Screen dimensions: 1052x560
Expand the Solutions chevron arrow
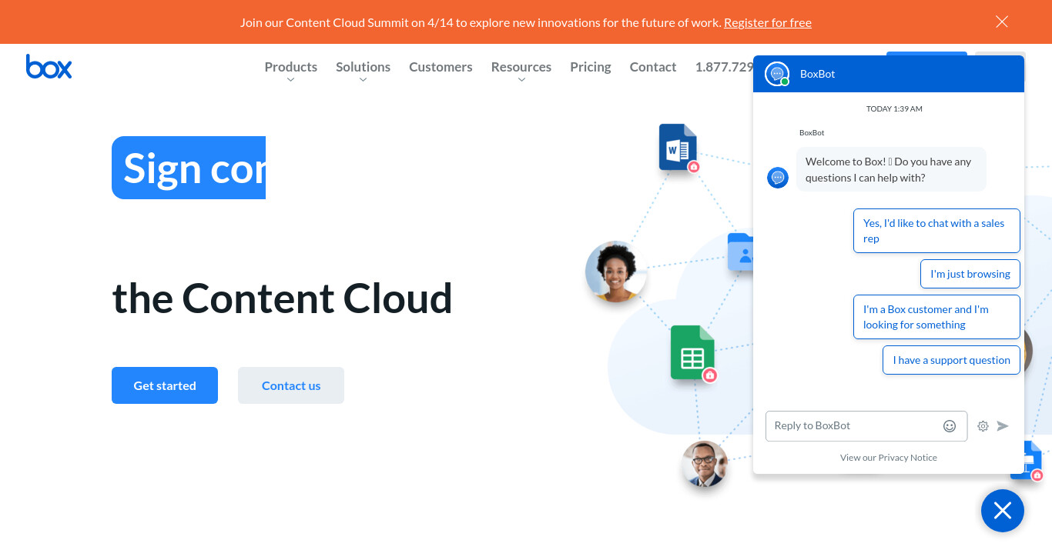coord(363,79)
